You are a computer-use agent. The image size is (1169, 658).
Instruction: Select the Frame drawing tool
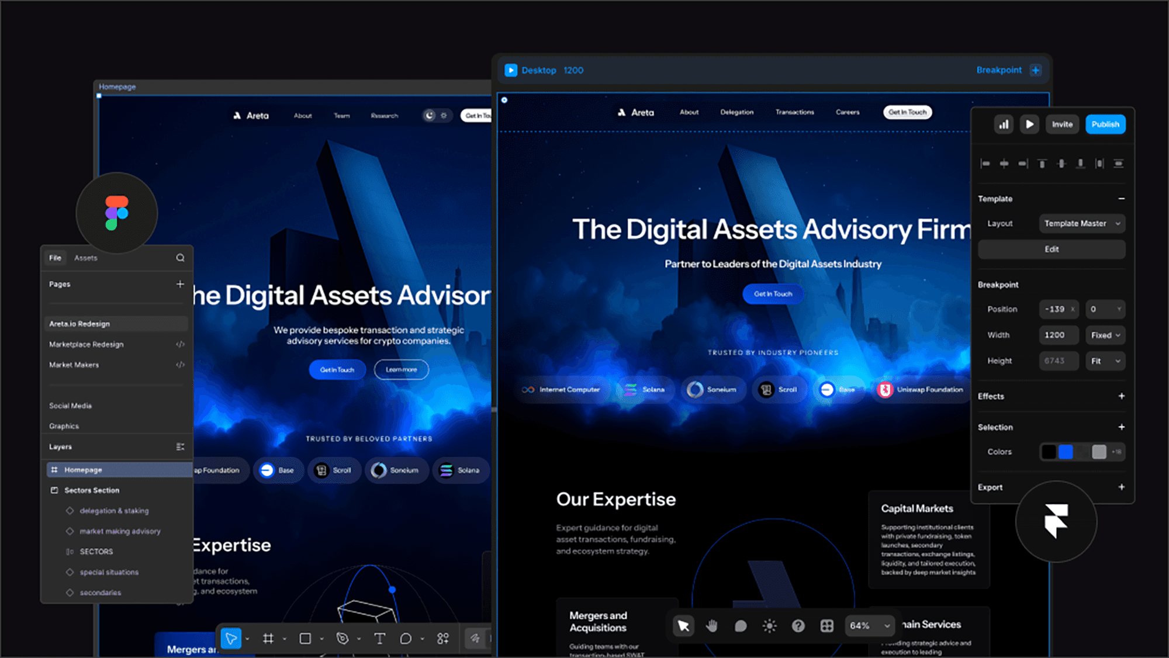(269, 638)
